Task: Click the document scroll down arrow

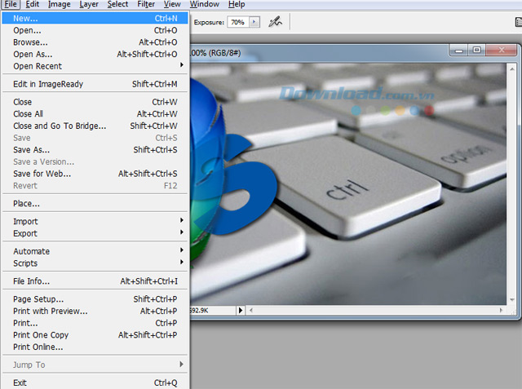Action: point(511,300)
